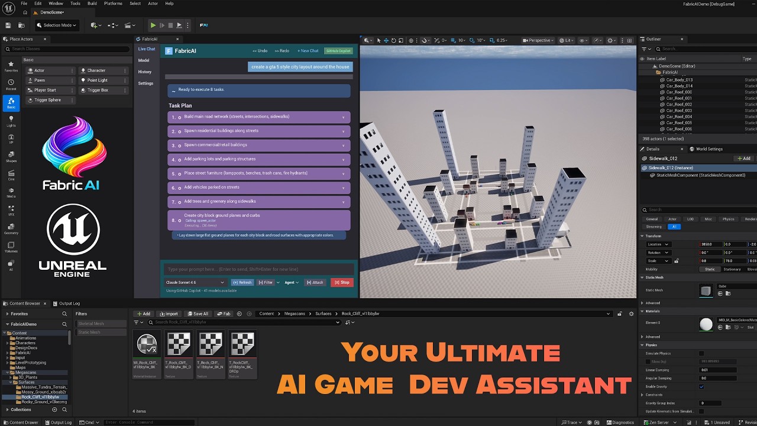Click the browse-to-asset icon under Static Mesh
Viewport: 757px width, 426px height.
[x=728, y=293]
